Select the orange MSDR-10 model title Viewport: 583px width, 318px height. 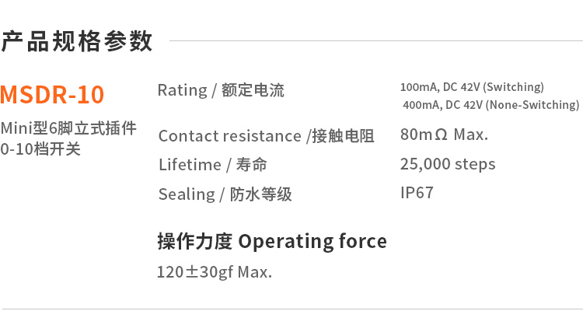tap(52, 95)
